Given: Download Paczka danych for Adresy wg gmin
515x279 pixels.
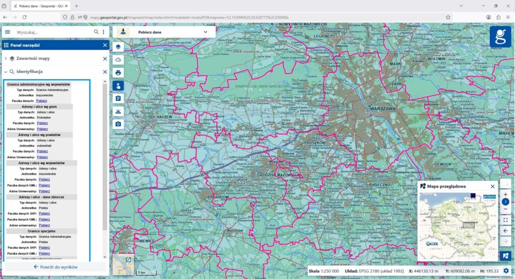Looking at the screenshot, I should [x=42, y=123].
